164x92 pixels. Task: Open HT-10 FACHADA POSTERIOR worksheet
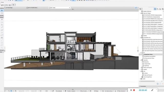[152, 32]
